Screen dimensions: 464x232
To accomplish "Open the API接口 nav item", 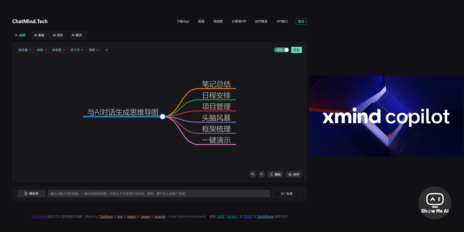I will click(282, 21).
